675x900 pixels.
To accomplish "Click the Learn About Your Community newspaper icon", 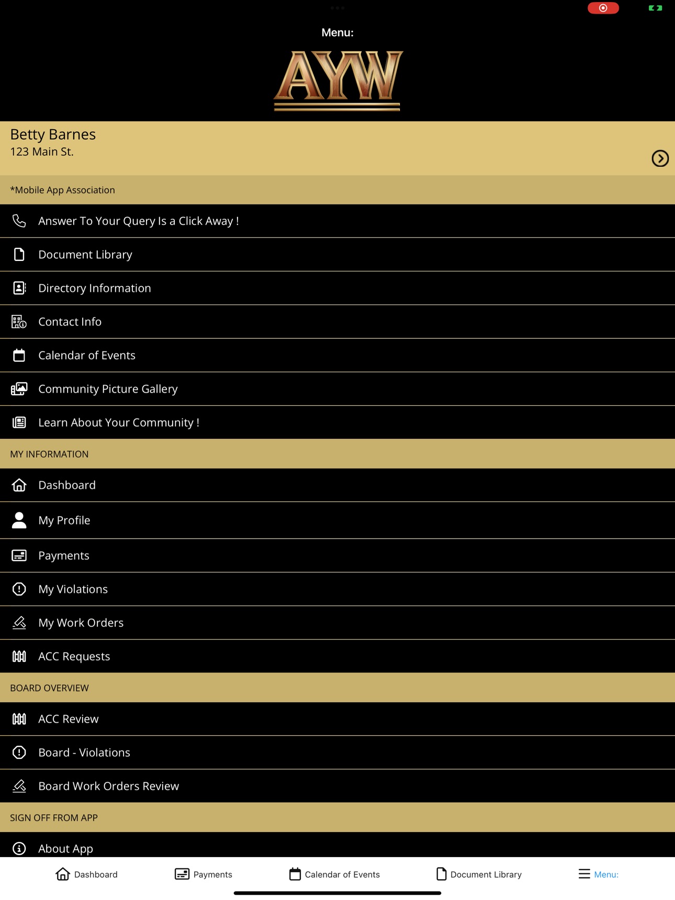I will tap(19, 422).
